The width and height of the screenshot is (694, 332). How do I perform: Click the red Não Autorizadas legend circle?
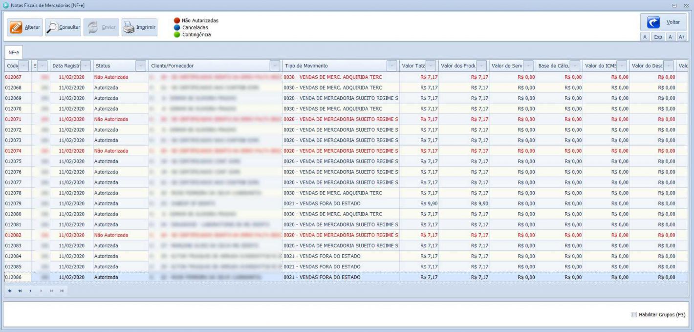pyautogui.click(x=177, y=21)
